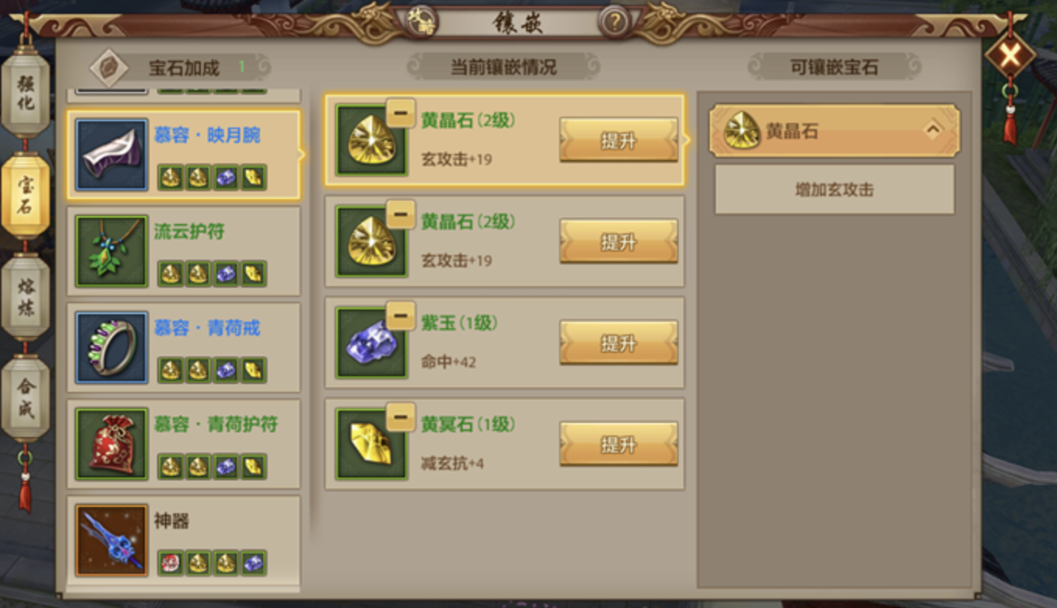Click the 黄冥石 gem slot icon
Image resolution: width=1057 pixels, height=608 pixels.
(371, 444)
